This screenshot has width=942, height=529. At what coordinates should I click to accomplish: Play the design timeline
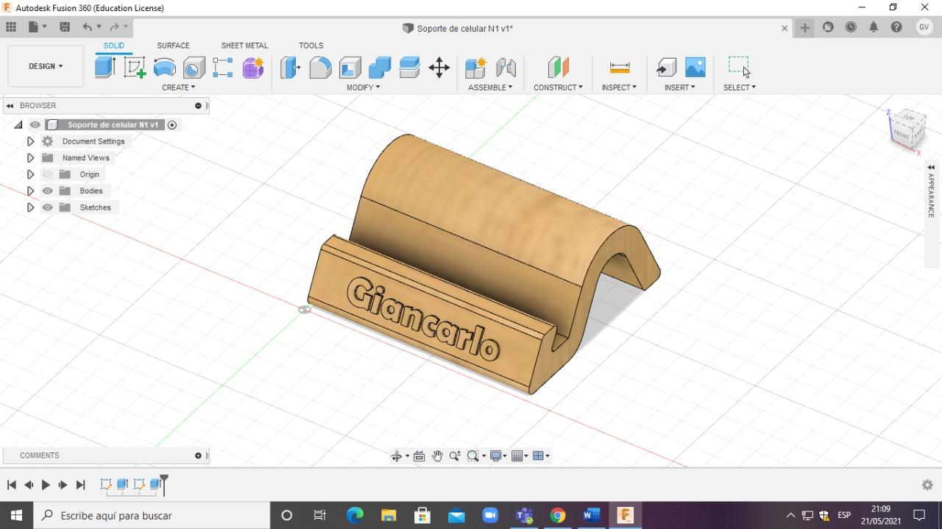[46, 485]
